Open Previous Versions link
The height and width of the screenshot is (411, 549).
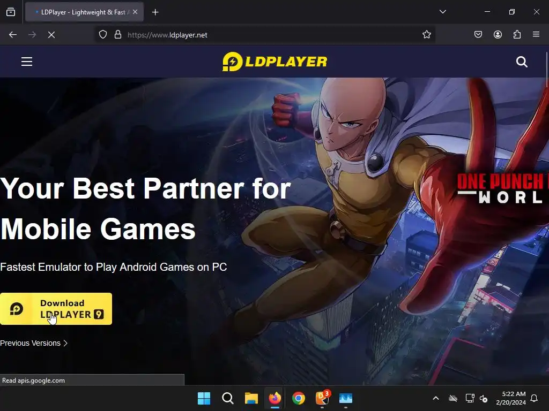pyautogui.click(x=34, y=343)
